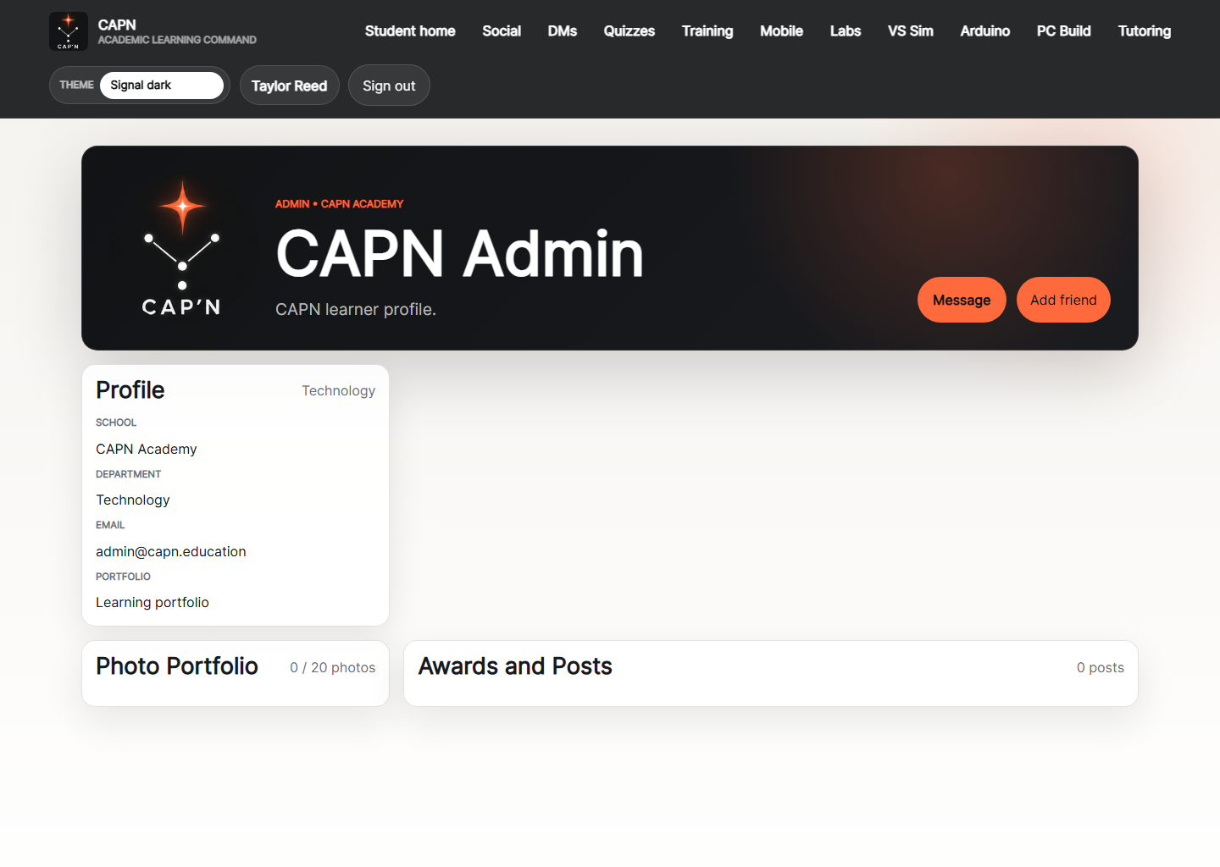Open the Tutoring section

coord(1145,31)
